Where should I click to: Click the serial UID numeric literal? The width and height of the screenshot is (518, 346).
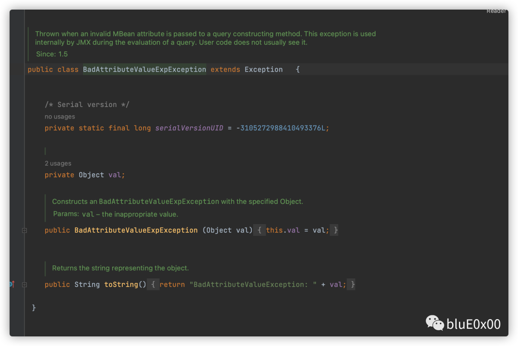[283, 128]
